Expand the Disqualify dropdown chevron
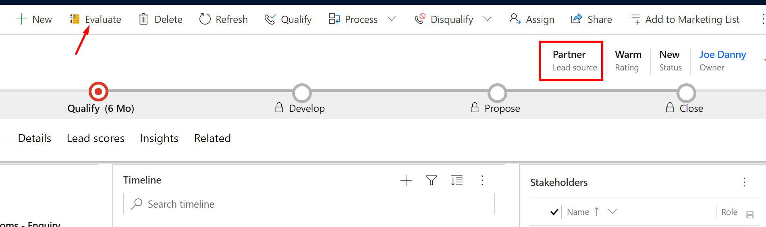The width and height of the screenshot is (766, 227). click(x=487, y=19)
